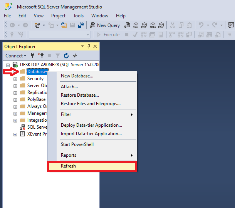Click the Cut scissors icon
The image size is (235, 208).
172,25
